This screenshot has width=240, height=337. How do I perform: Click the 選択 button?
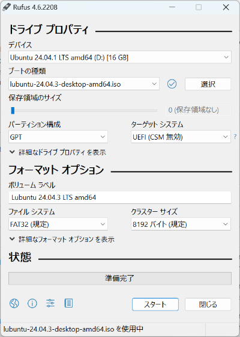click(x=208, y=84)
